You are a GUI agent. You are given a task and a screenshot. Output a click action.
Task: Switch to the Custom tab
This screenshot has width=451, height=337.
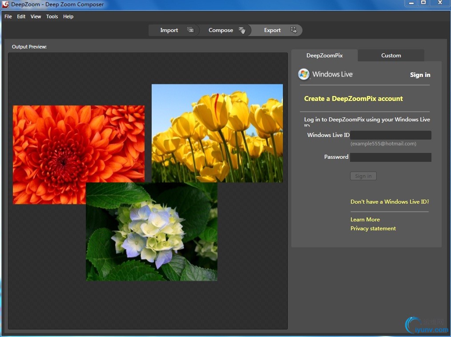click(391, 56)
